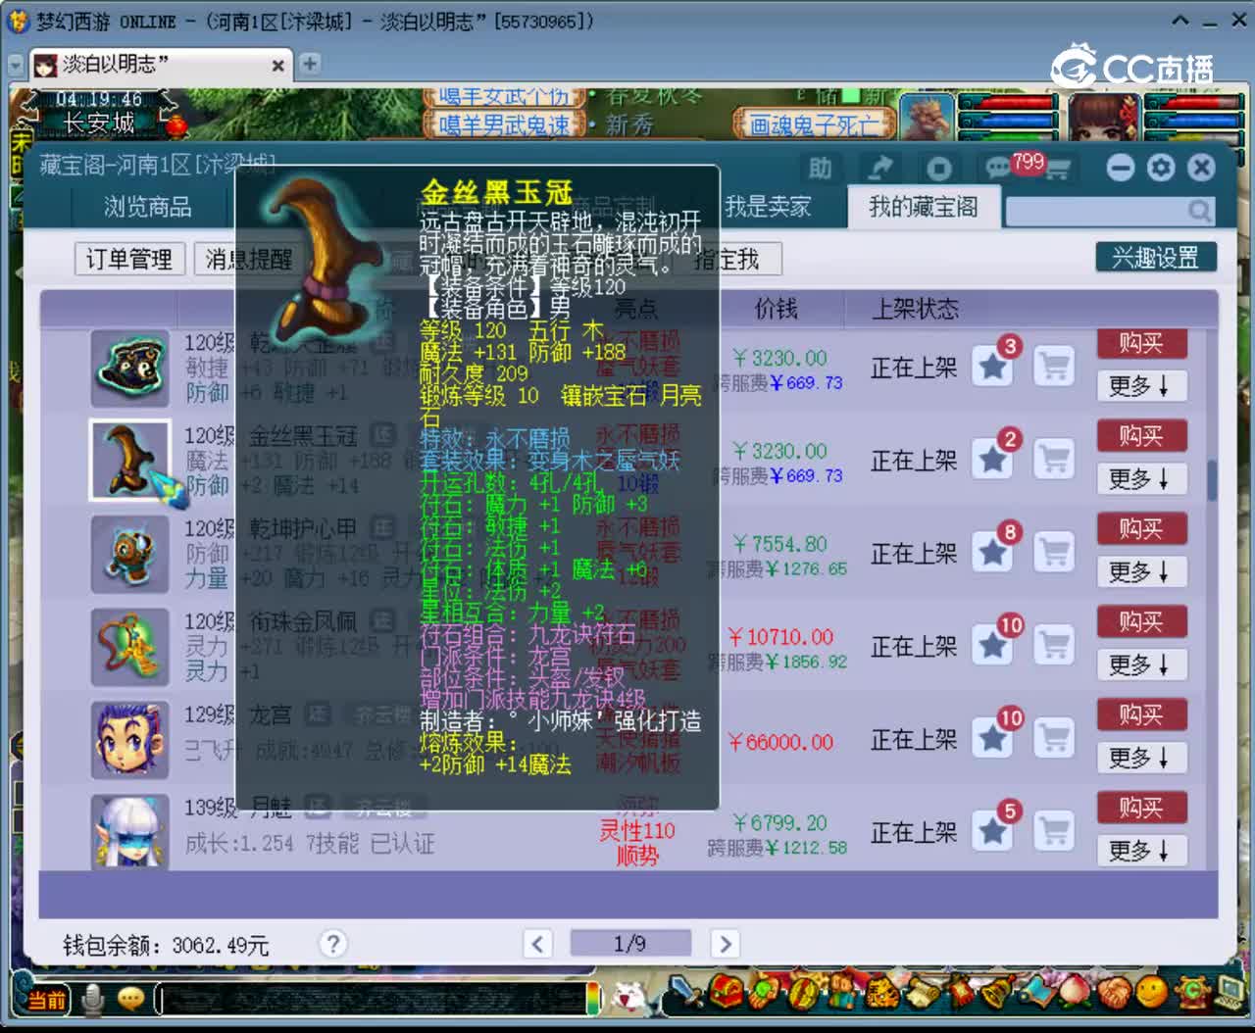
Task: Add the ¥7554.80 乾坤护心甲 to cart
Action: pyautogui.click(x=1055, y=553)
